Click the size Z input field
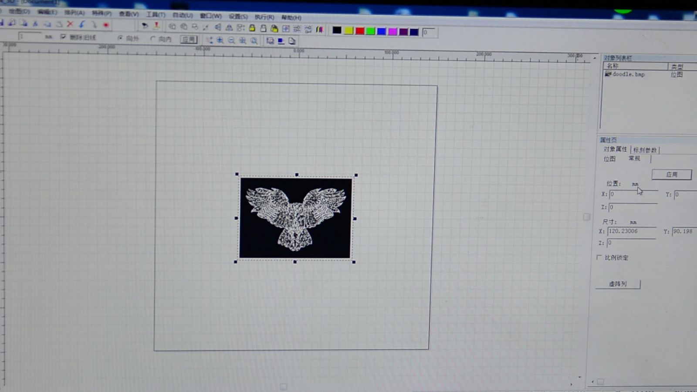The height and width of the screenshot is (392, 697). pyautogui.click(x=631, y=243)
